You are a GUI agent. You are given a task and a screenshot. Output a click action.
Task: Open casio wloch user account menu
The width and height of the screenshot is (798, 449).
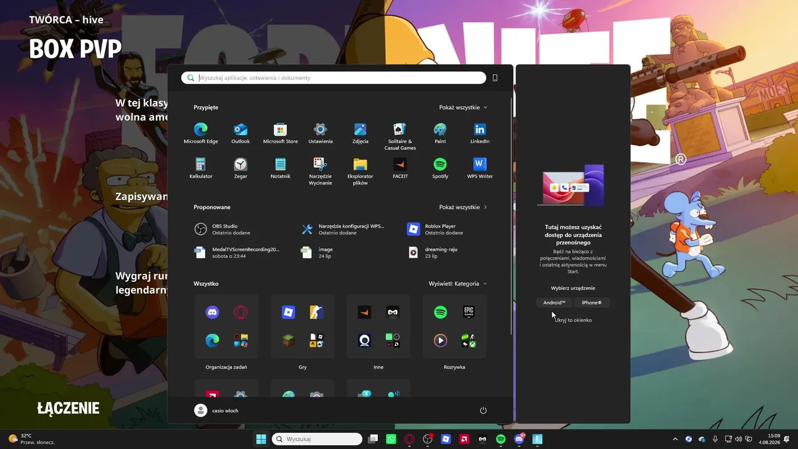[x=217, y=410]
